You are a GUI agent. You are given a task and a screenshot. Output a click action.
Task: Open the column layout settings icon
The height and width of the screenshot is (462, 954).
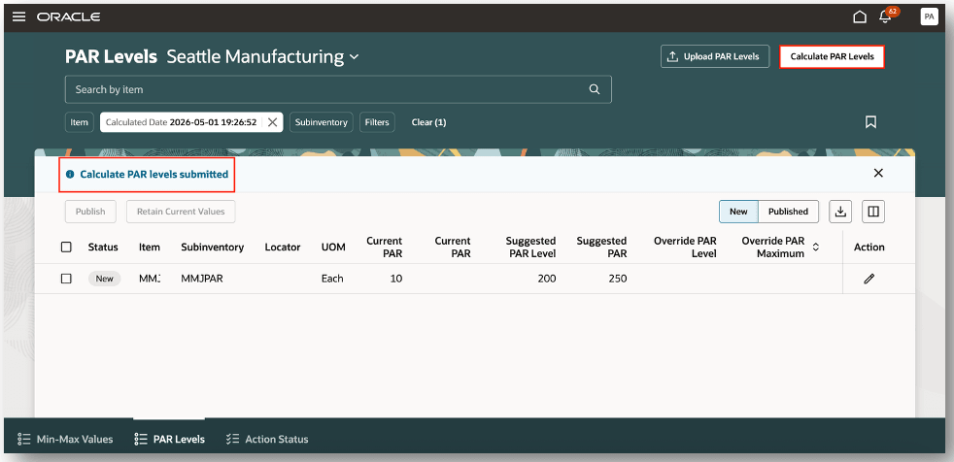(x=873, y=212)
